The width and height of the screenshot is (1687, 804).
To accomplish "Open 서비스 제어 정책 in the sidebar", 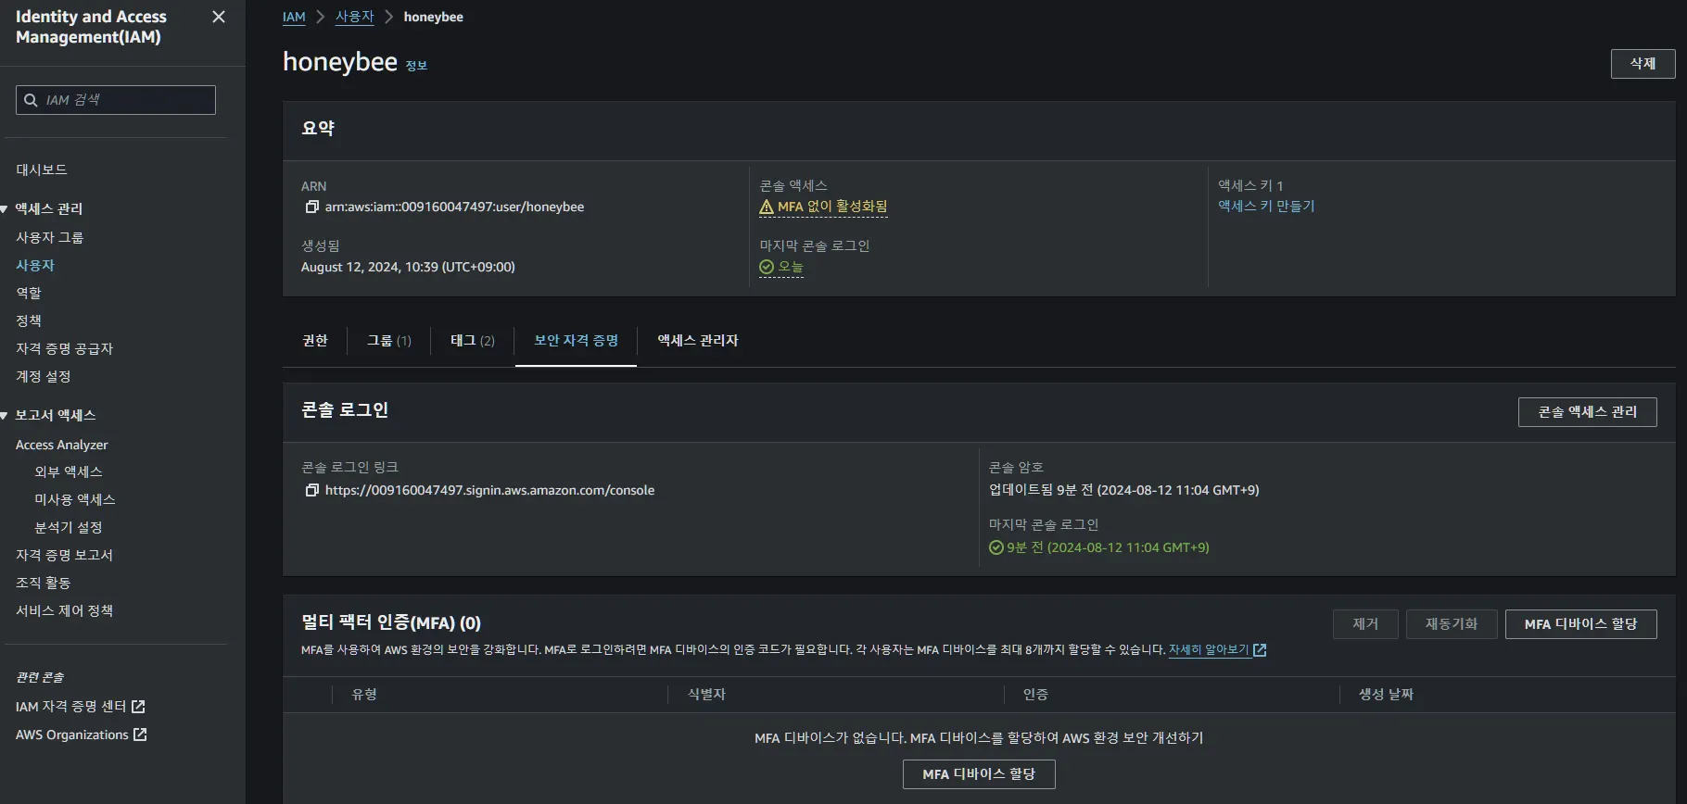I will coord(65,611).
